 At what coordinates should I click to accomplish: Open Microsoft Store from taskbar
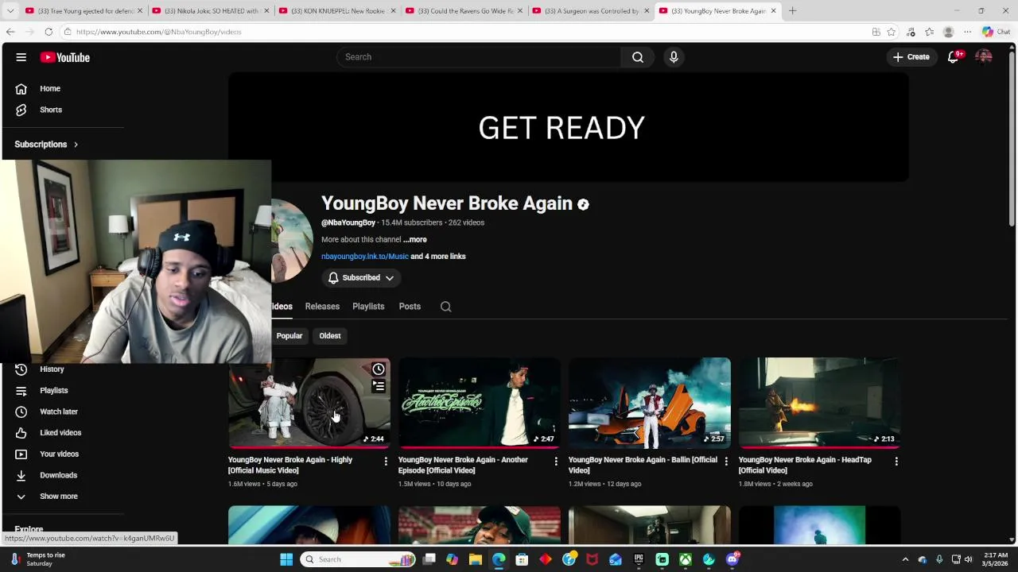522,559
